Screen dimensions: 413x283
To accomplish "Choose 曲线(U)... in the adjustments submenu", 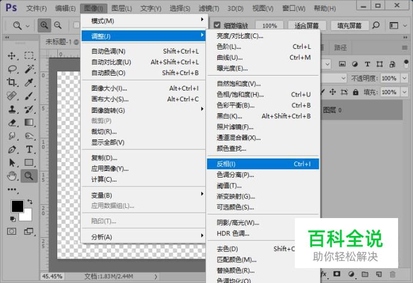I will click(263, 57).
